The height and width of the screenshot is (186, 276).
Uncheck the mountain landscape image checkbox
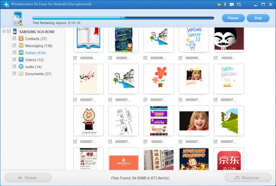pyautogui.click(x=216, y=141)
